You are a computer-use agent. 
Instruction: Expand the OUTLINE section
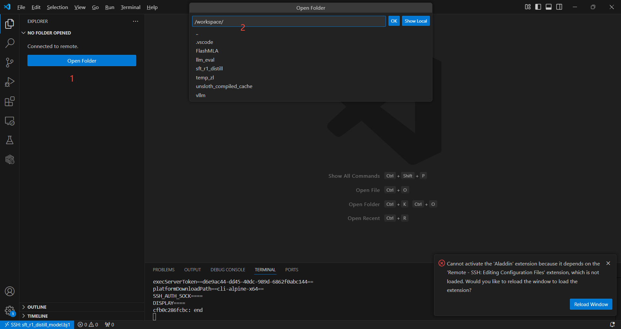click(x=37, y=307)
